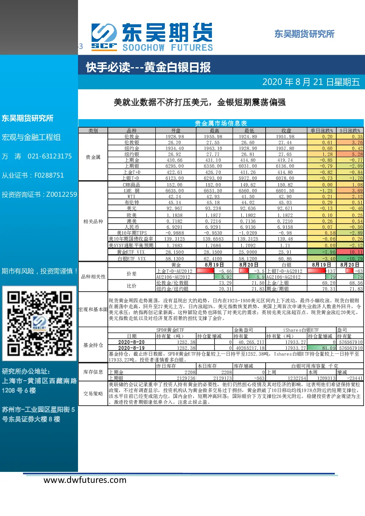This screenshot has width=365, height=516.
Task: Click the 单日涨跌% column header
Action: coord(322,131)
